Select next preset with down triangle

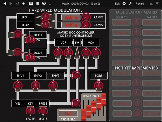pyautogui.click(x=157, y=4)
